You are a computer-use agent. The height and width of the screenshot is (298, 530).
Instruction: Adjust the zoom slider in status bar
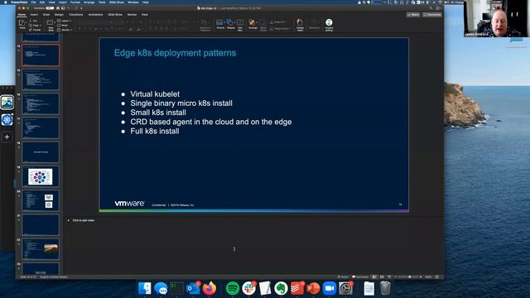point(410,277)
